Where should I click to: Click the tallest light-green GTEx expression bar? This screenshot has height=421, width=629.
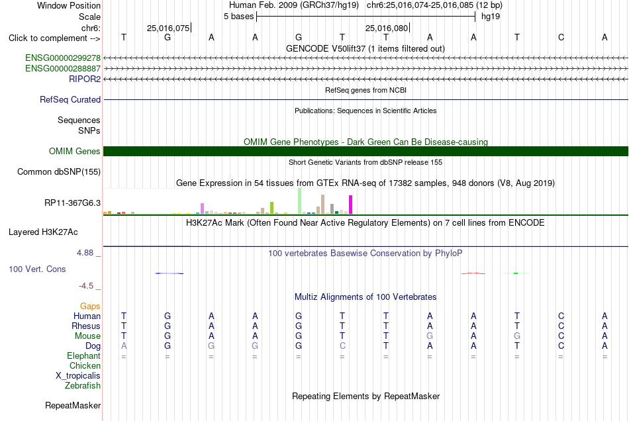300,201
